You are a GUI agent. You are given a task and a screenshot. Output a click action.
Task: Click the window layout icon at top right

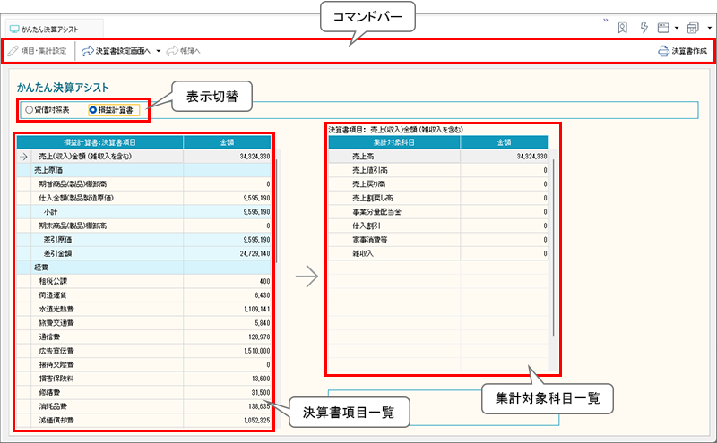664,28
